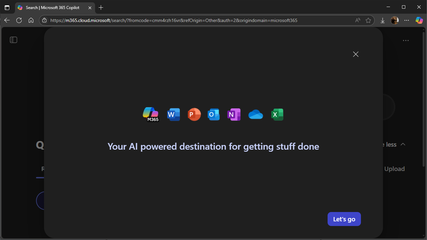Close the Microsoft 365 Copilot tab
Image resolution: width=427 pixels, height=240 pixels.
point(90,7)
